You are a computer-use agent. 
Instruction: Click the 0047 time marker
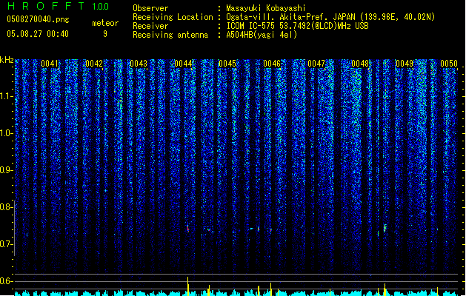click(x=316, y=64)
